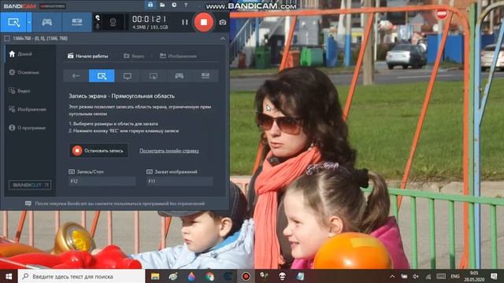
Task: Click the Windows taskbar search box
Action: (x=81, y=276)
